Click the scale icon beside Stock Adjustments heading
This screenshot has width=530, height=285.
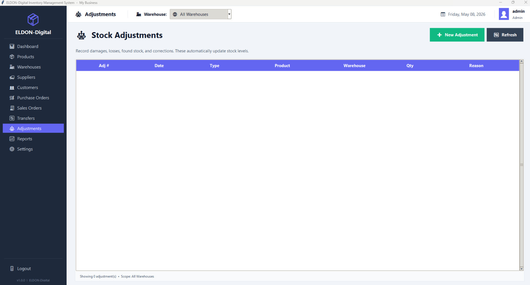81,35
